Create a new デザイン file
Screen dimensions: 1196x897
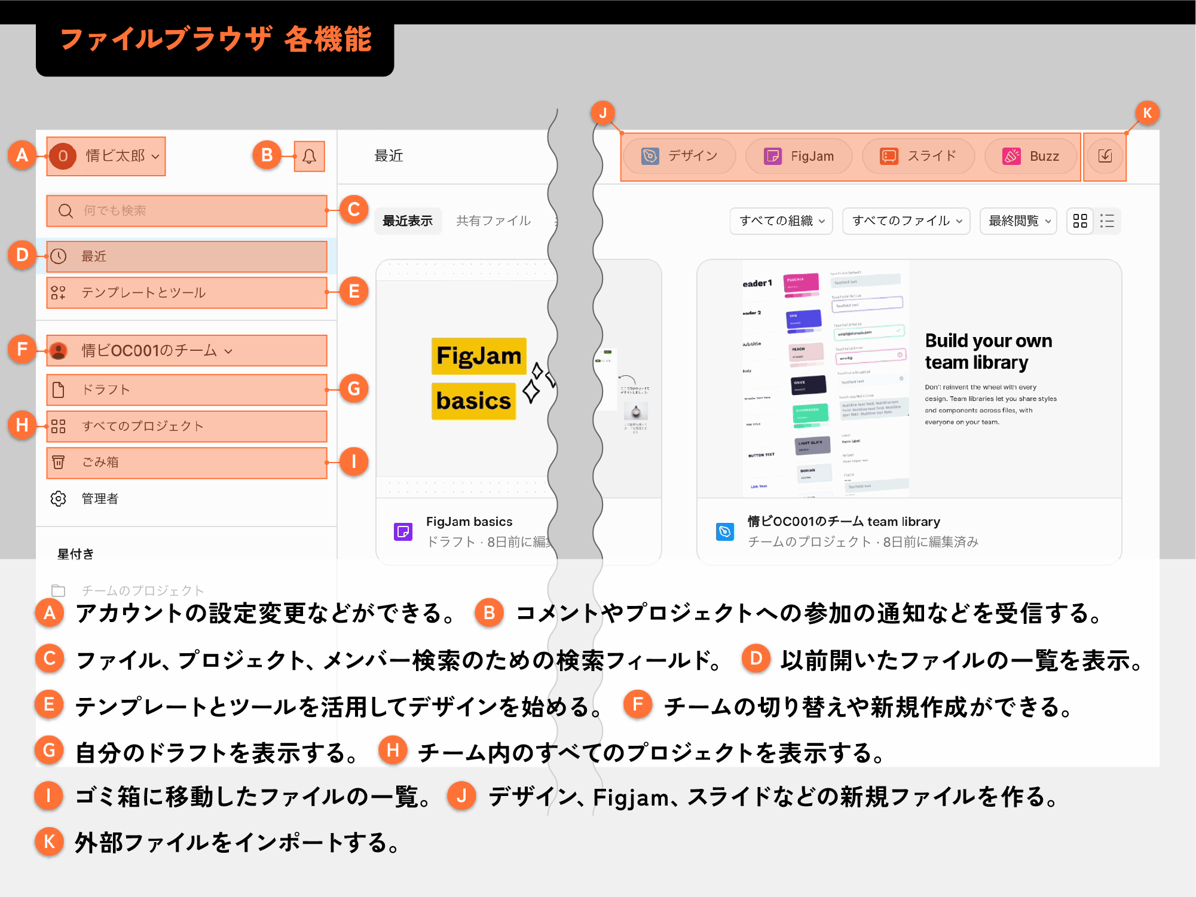tap(680, 156)
